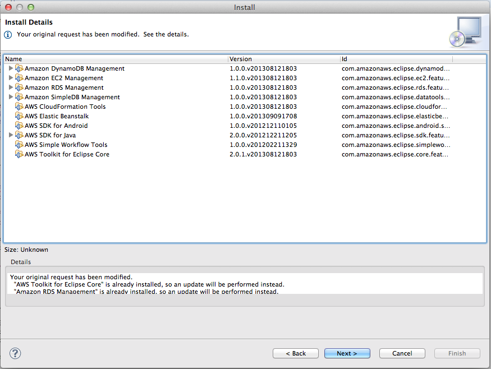Select the Amazon SimpleDB Management row
This screenshot has height=369, width=491.
(245, 97)
